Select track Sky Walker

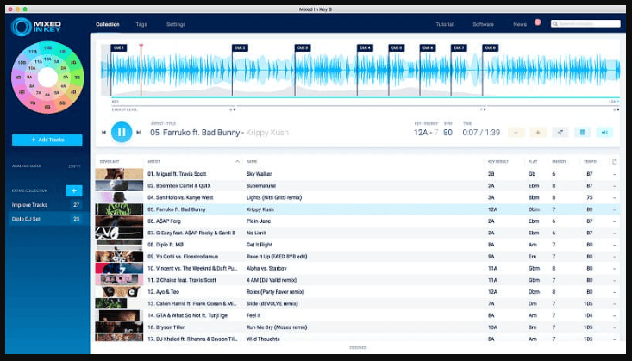(260, 174)
